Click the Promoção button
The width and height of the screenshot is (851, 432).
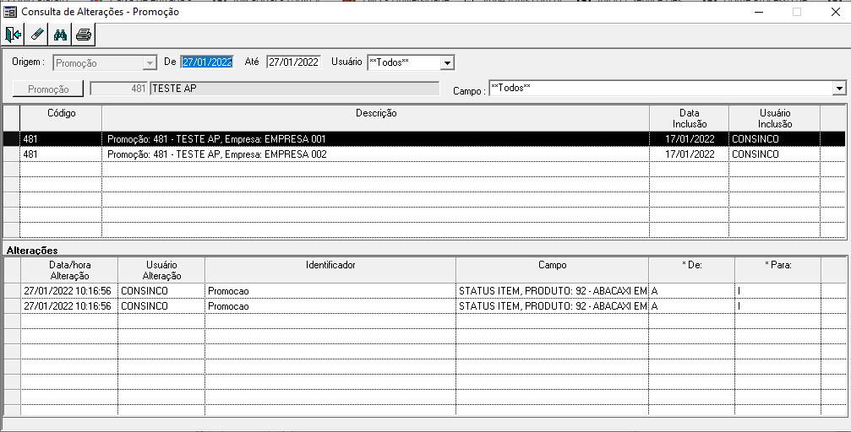click(x=48, y=89)
